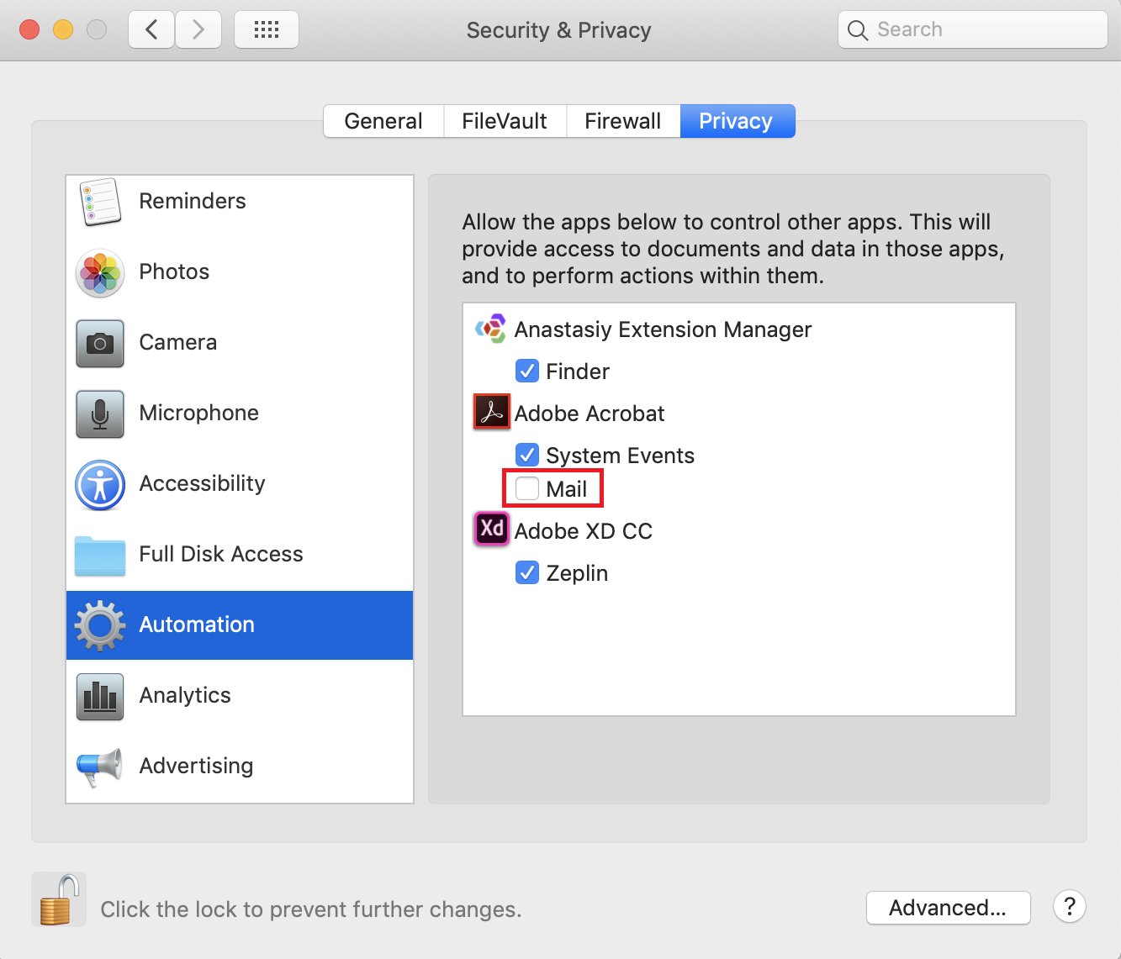Viewport: 1121px width, 959px height.
Task: Click the Analytics sidebar icon
Action: [99, 696]
